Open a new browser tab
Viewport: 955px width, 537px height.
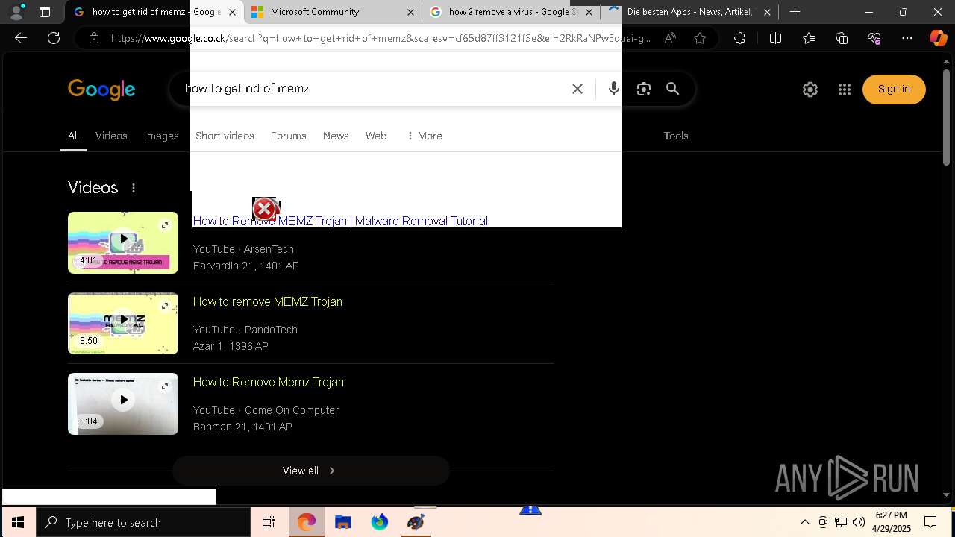[795, 12]
